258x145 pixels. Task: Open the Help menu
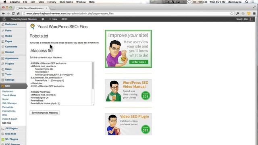[x=92, y=2]
